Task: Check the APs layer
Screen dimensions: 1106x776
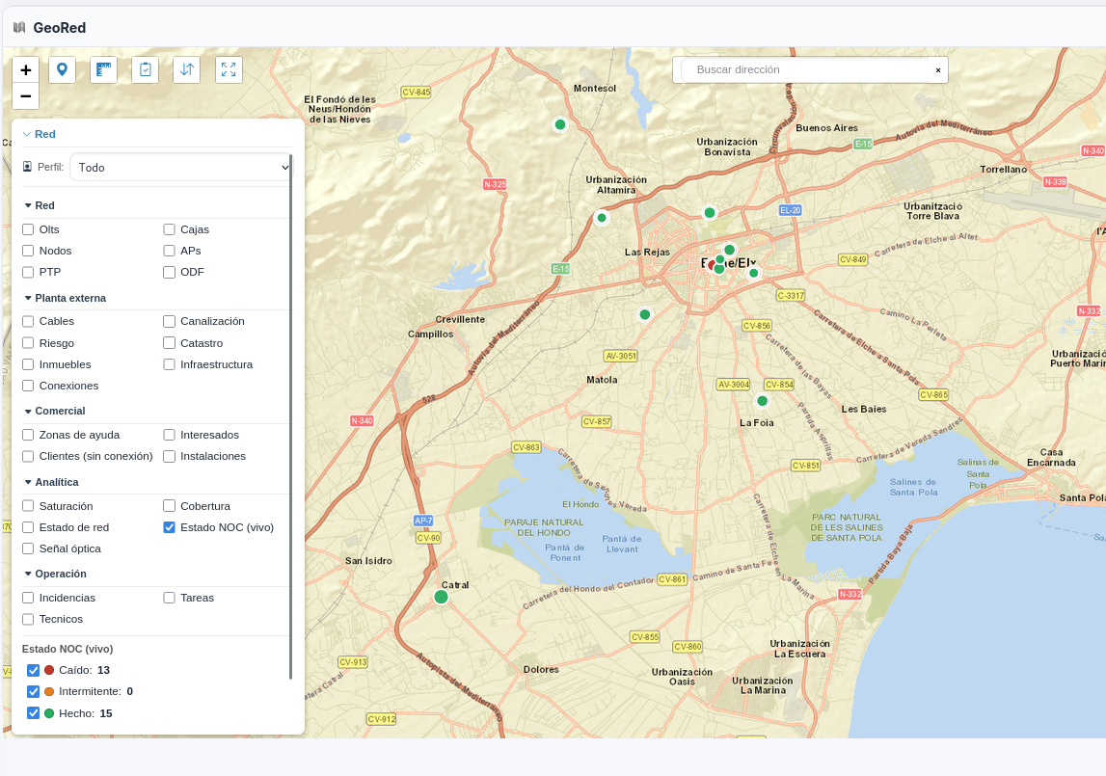Action: [170, 251]
